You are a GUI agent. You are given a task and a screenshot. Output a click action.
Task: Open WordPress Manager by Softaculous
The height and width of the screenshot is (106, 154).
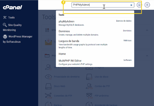point(18,39)
